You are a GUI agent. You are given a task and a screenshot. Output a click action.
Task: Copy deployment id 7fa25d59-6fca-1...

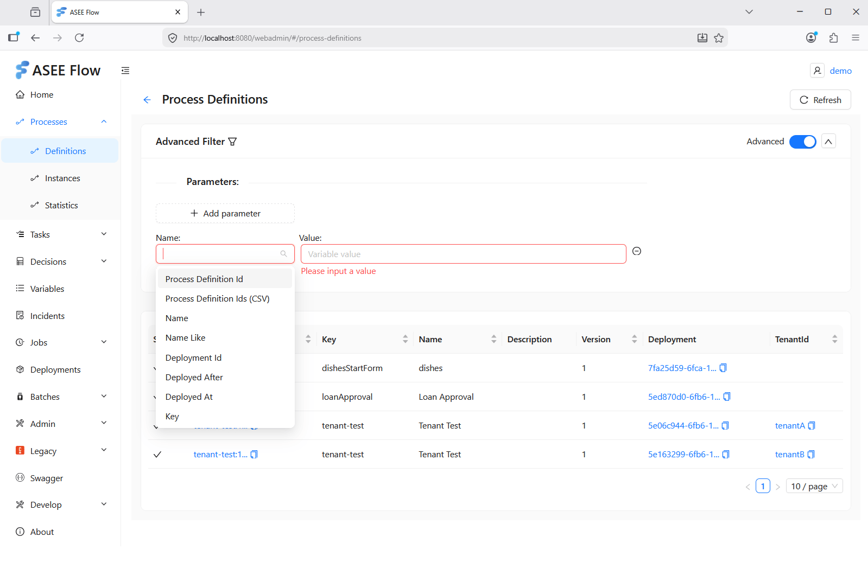tap(723, 368)
